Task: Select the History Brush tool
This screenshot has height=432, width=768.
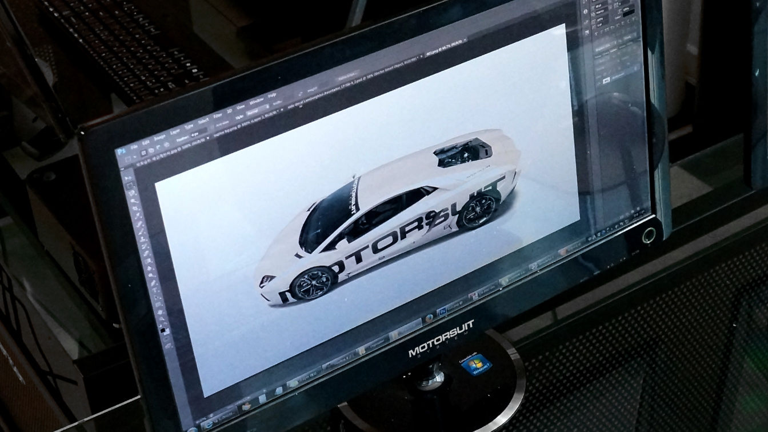Action: (144, 246)
